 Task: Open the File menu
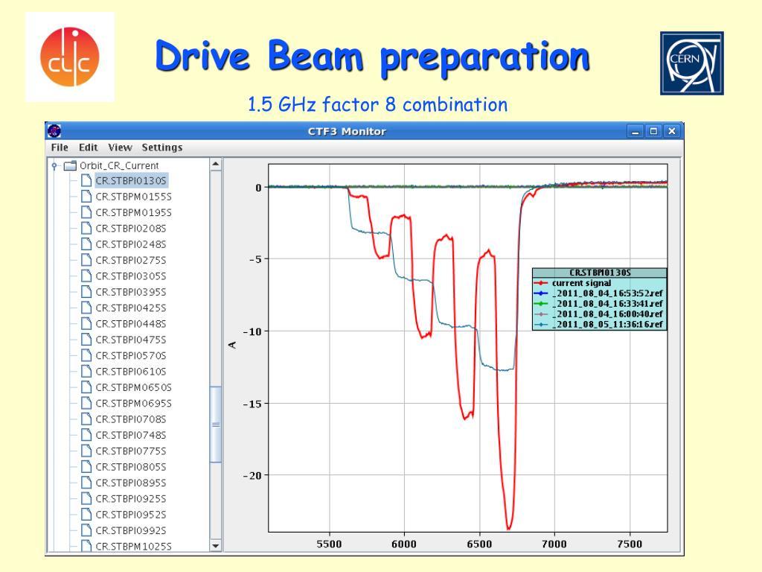pyautogui.click(x=60, y=147)
